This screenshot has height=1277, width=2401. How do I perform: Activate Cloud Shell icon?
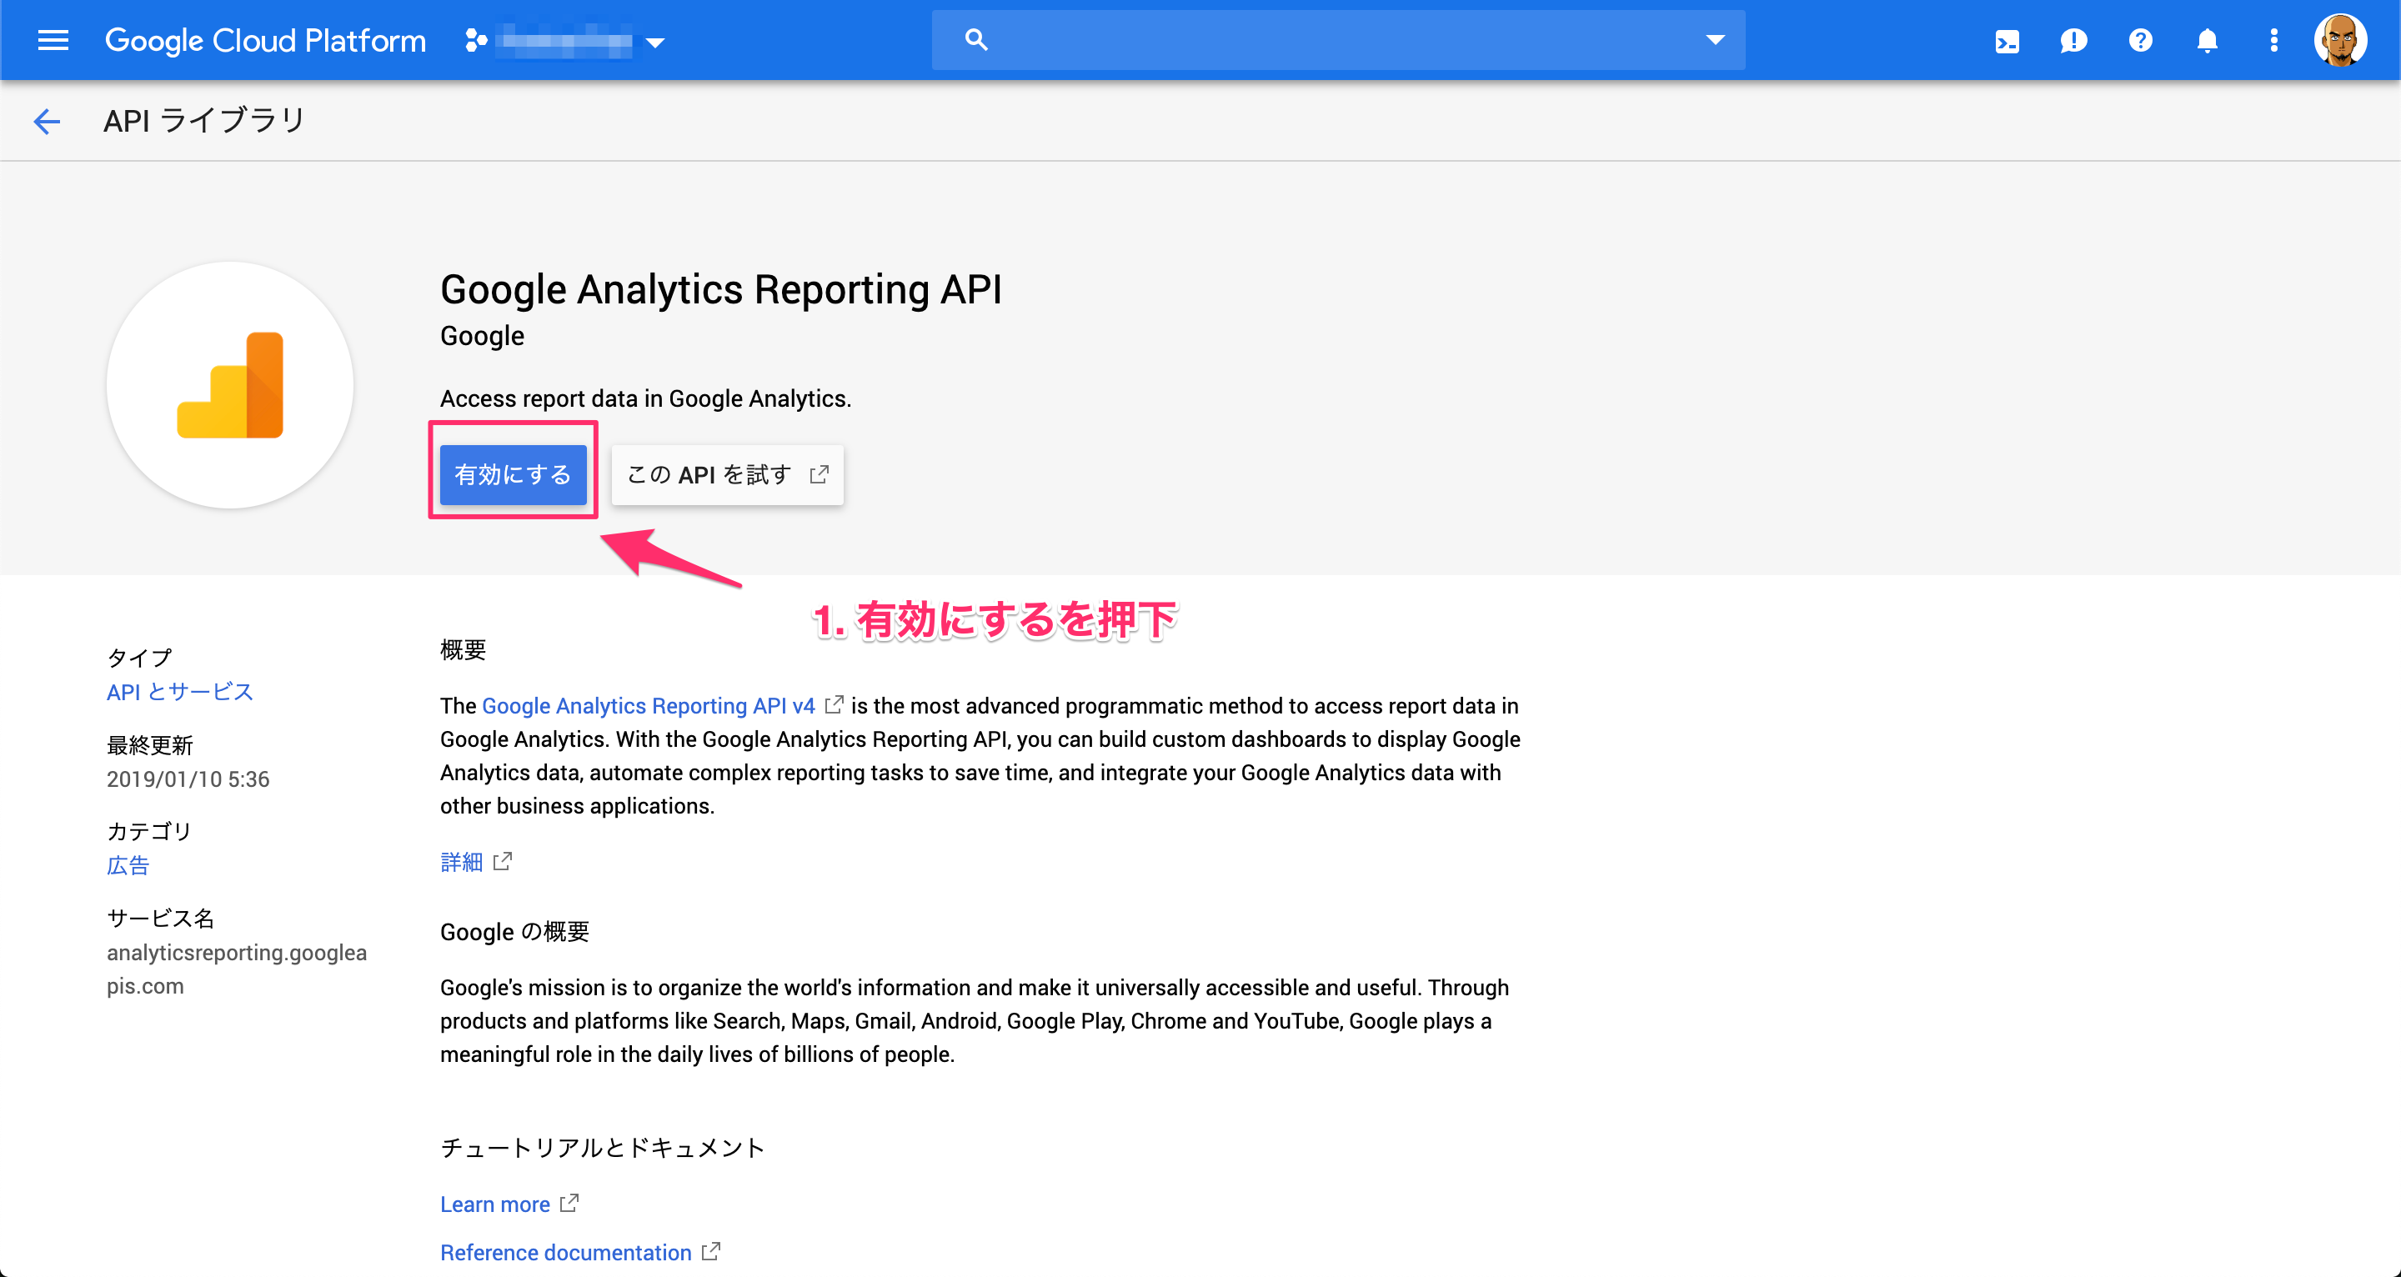2007,41
